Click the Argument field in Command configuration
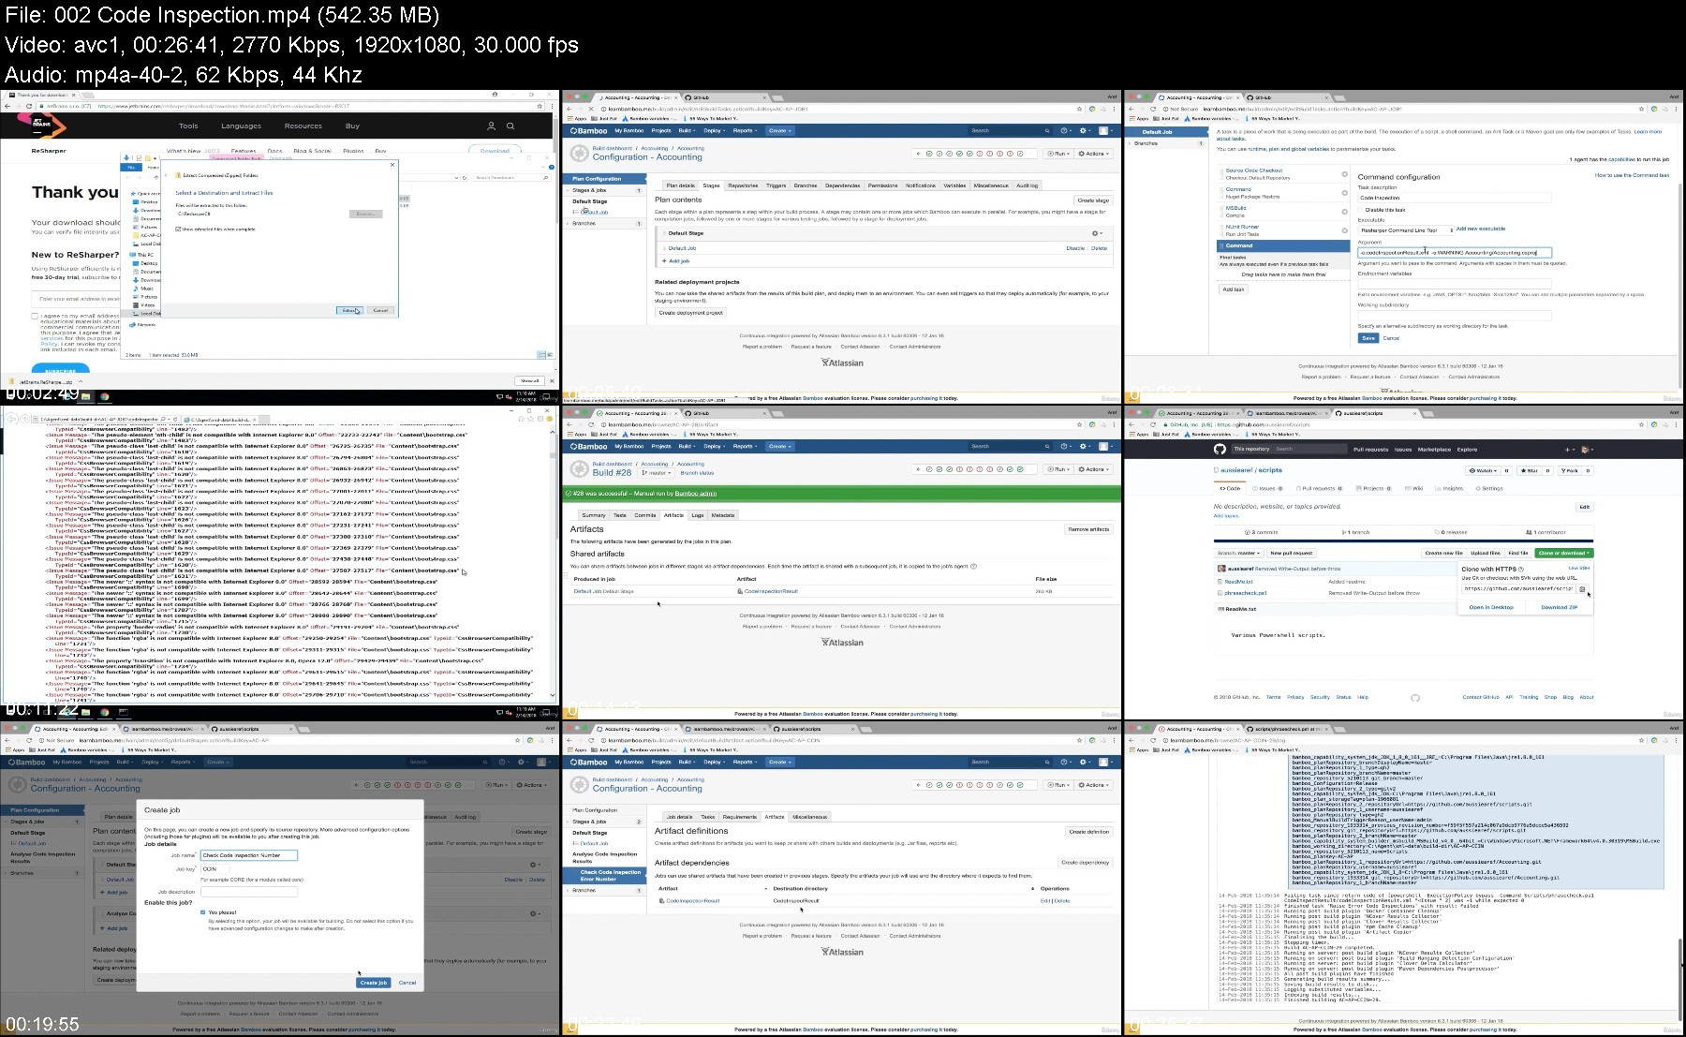The height and width of the screenshot is (1037, 1686). click(1455, 252)
